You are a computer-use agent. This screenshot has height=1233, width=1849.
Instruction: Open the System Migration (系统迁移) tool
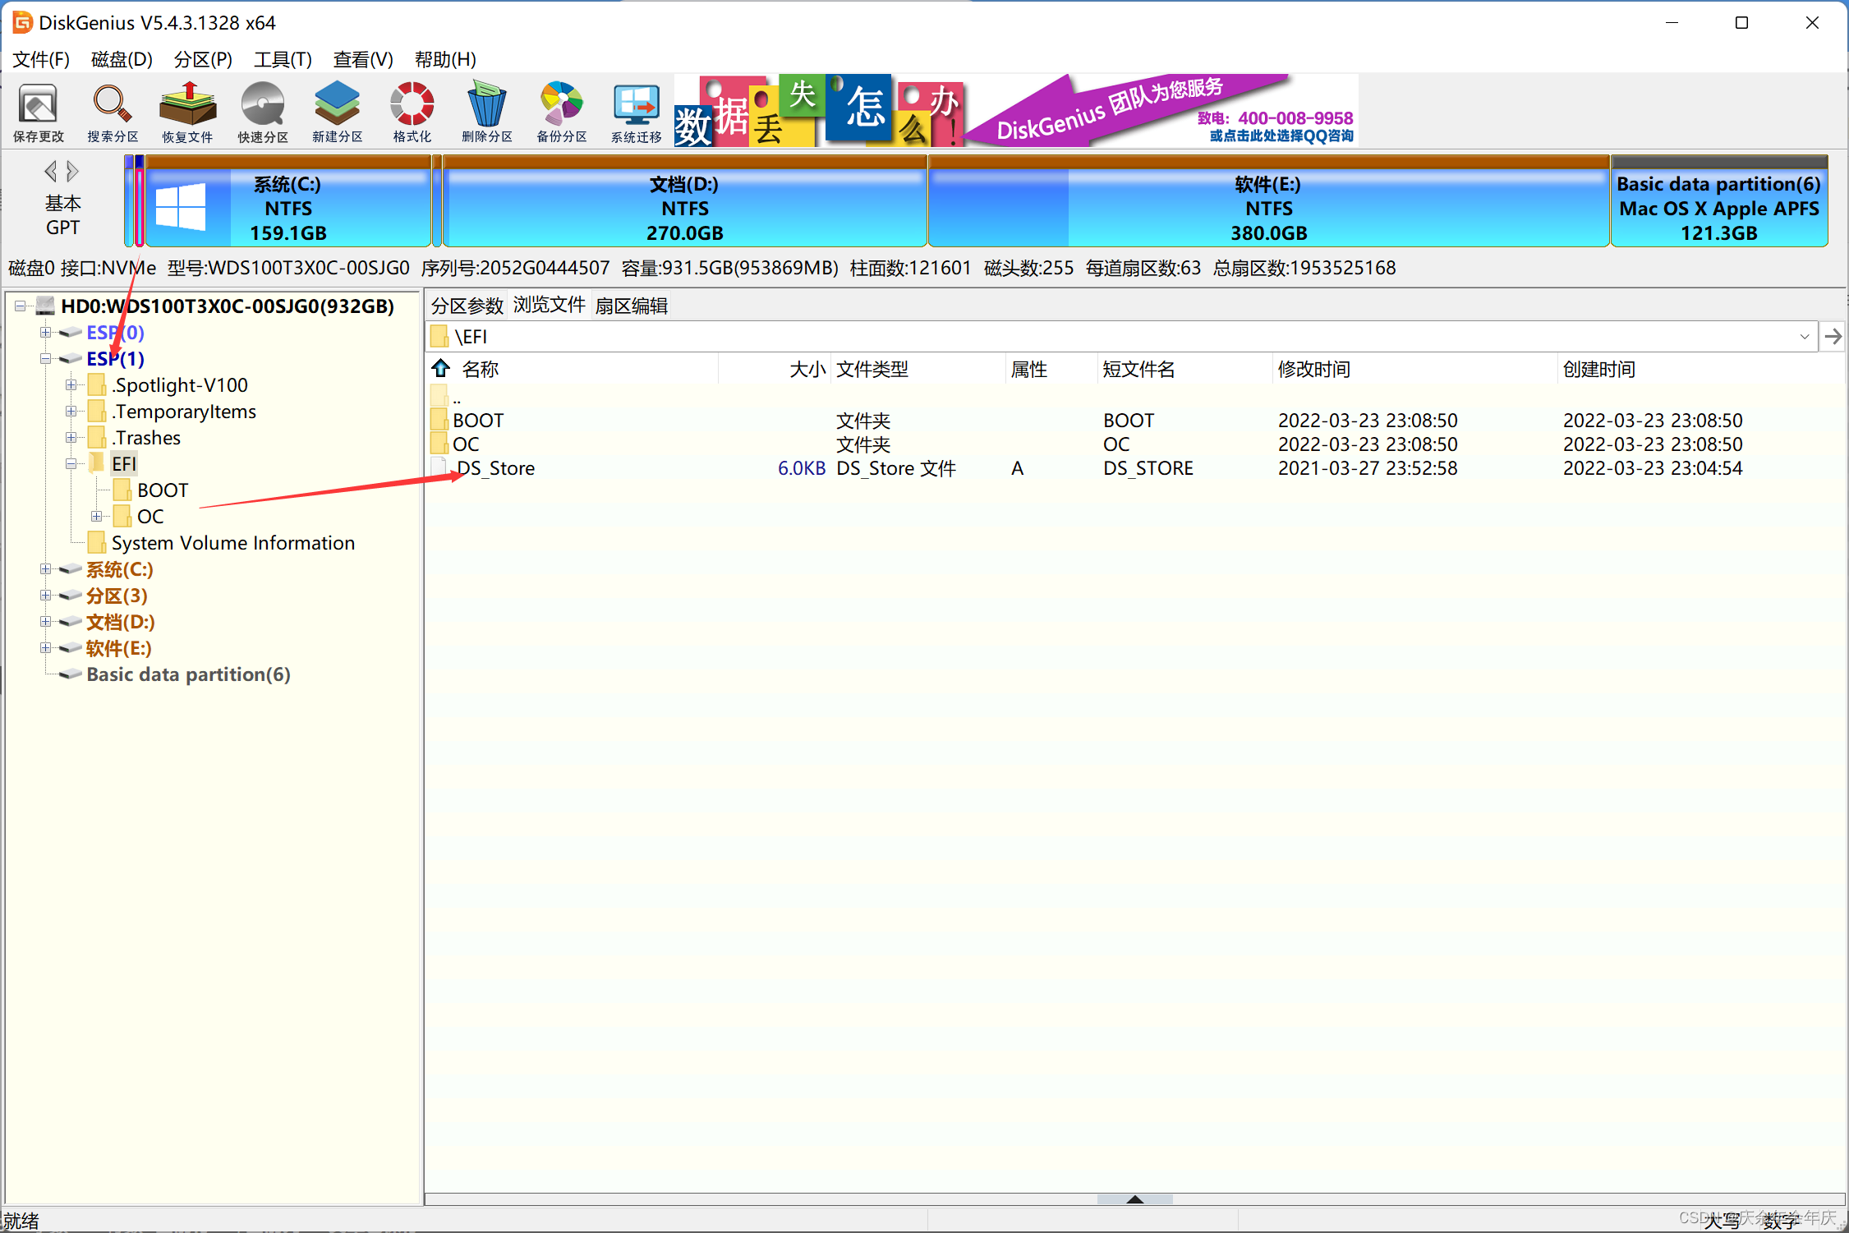pos(636,113)
